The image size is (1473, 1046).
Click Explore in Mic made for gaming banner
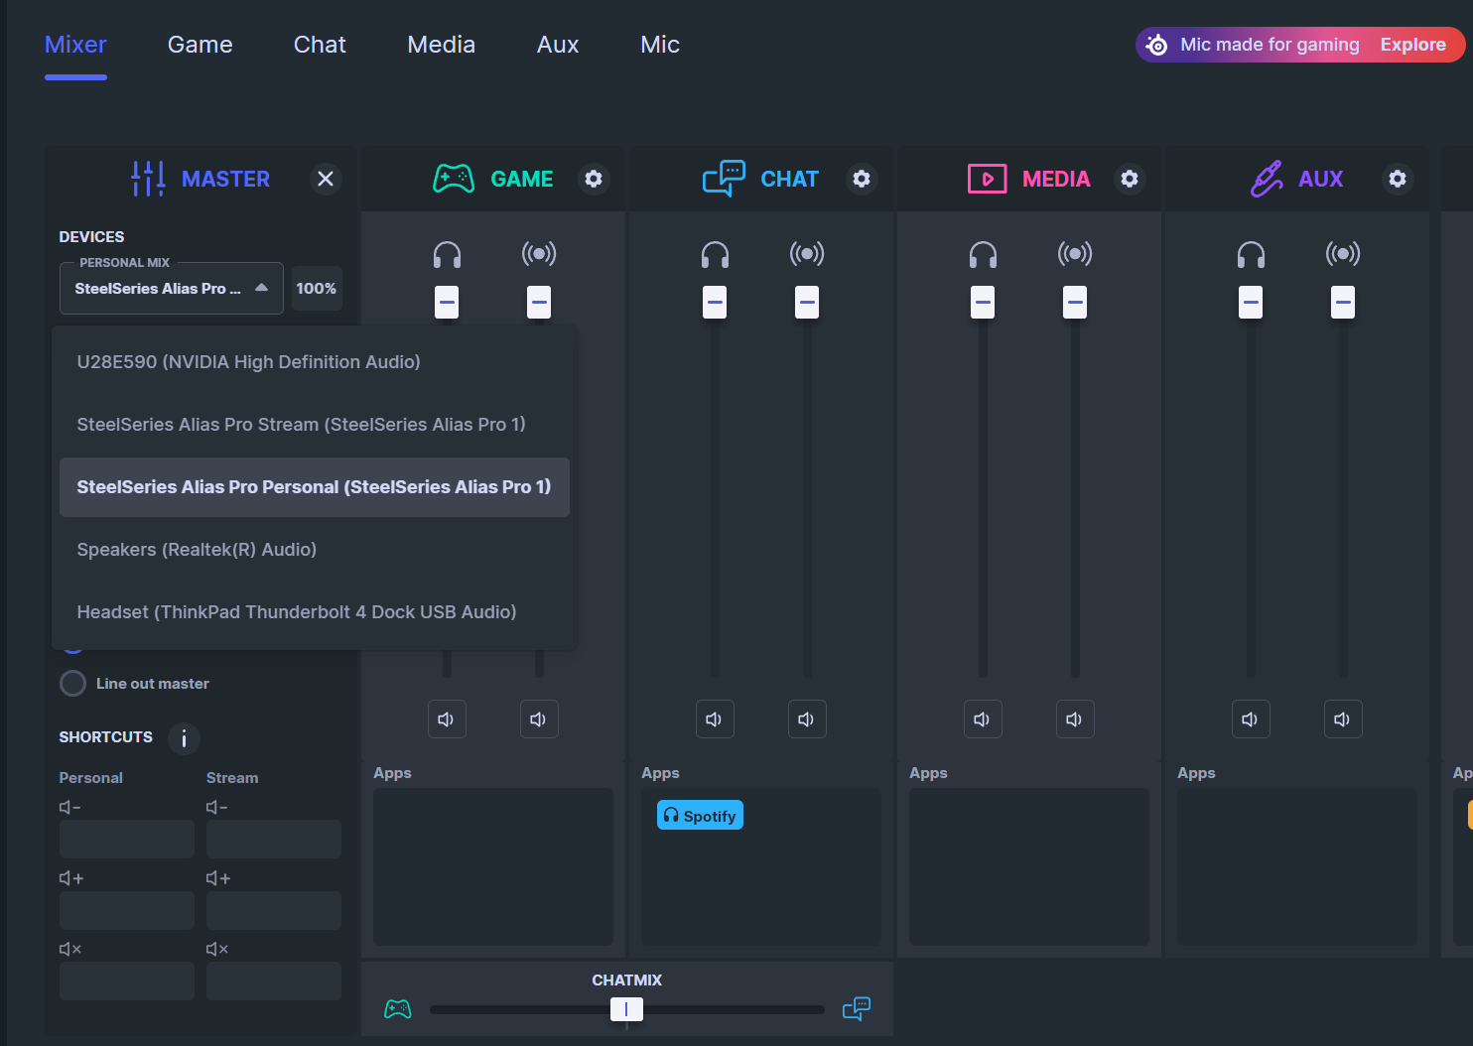click(1413, 45)
